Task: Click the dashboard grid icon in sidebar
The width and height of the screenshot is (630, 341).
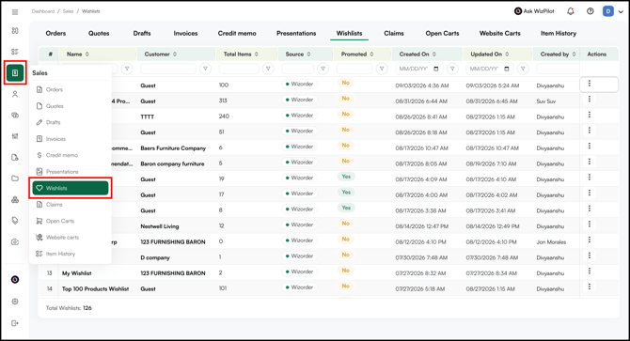Action: pyautogui.click(x=15, y=30)
